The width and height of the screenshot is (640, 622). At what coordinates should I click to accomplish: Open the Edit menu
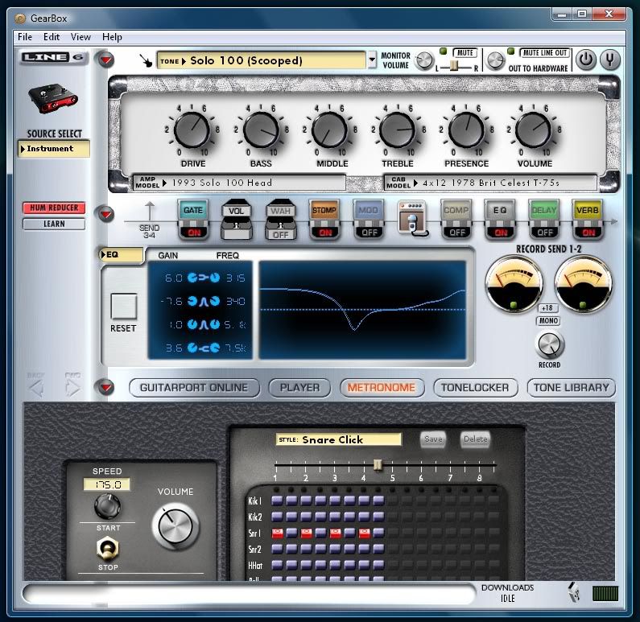[52, 37]
